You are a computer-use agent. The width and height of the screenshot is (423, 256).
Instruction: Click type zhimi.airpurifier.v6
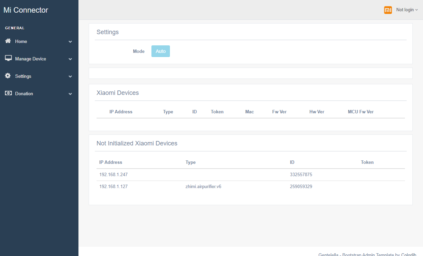tap(203, 187)
